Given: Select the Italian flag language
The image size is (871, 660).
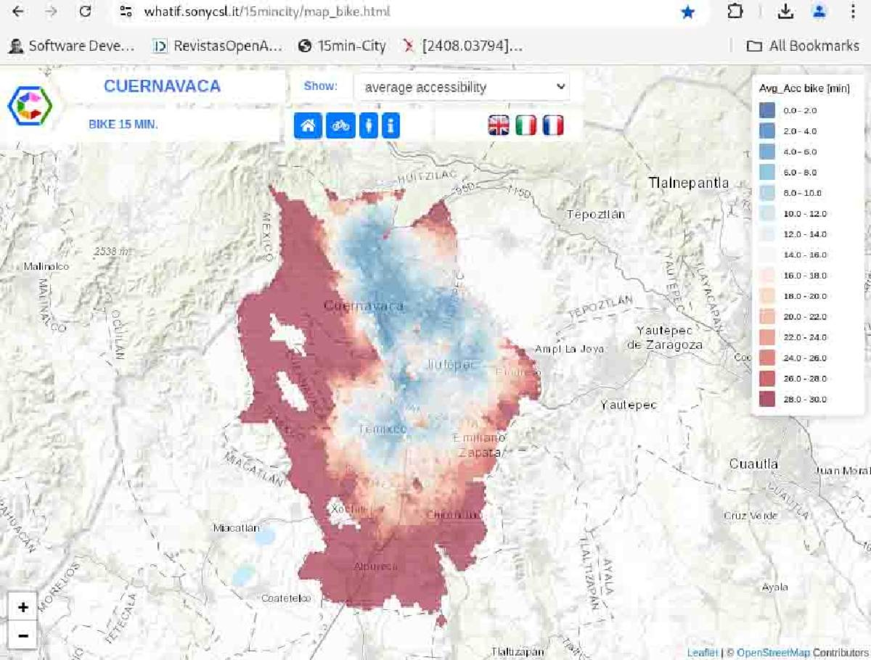Looking at the screenshot, I should (526, 125).
